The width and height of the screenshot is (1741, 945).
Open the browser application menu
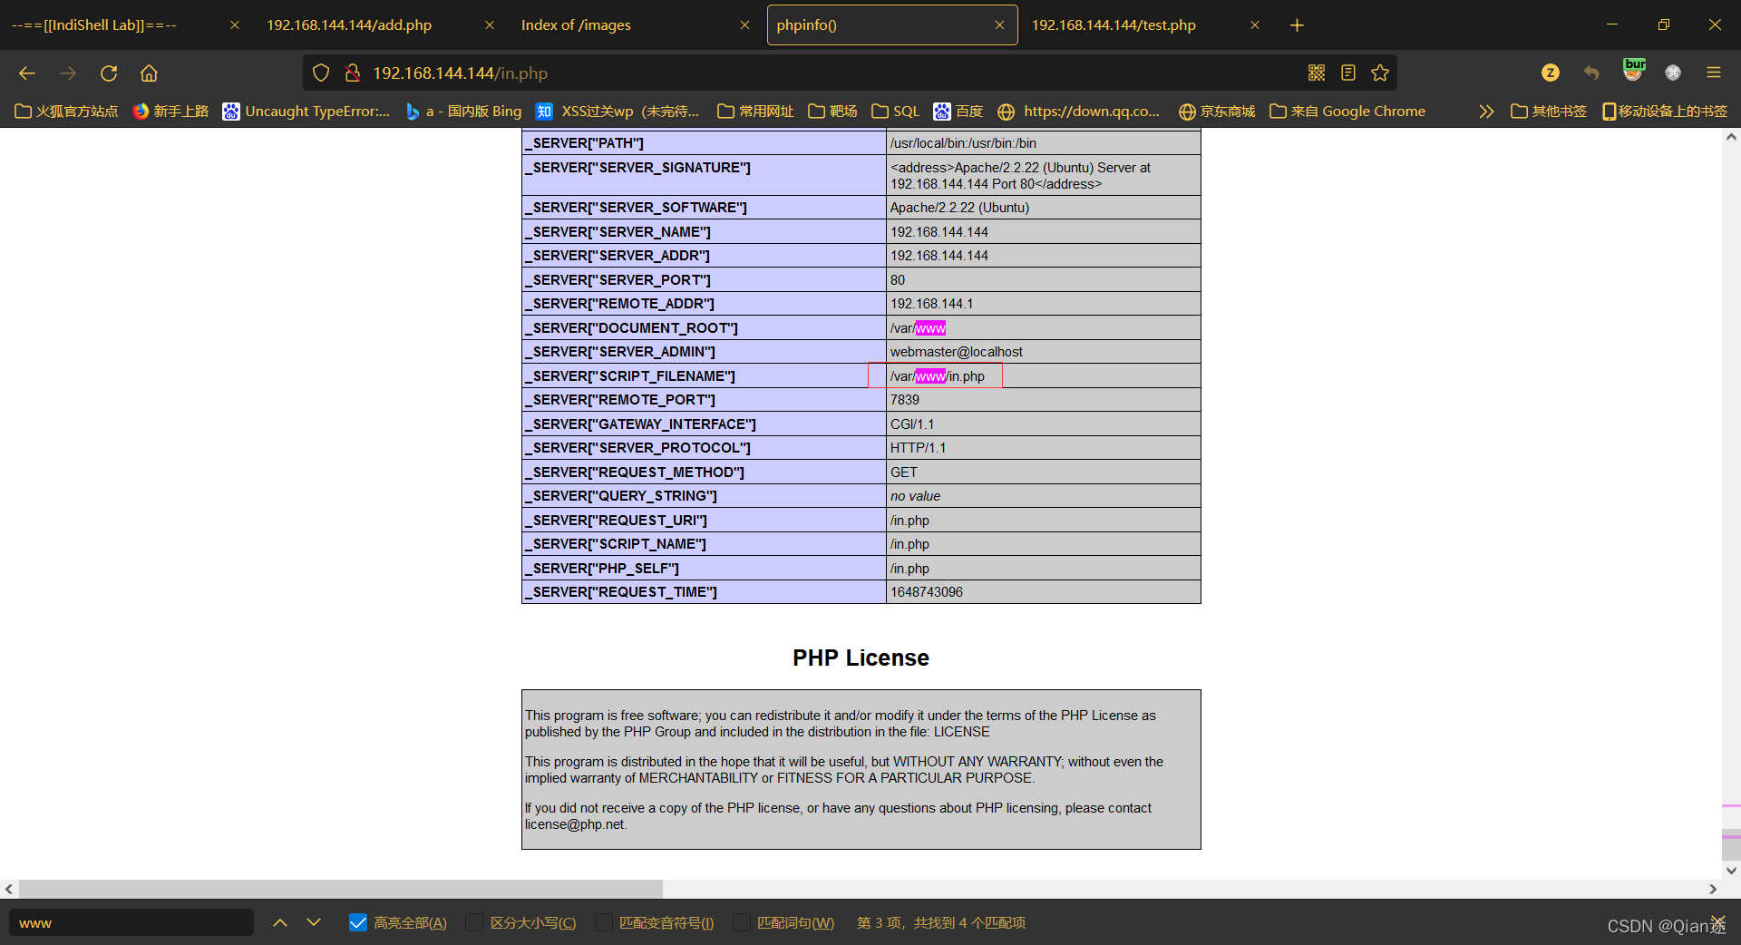pos(1713,73)
